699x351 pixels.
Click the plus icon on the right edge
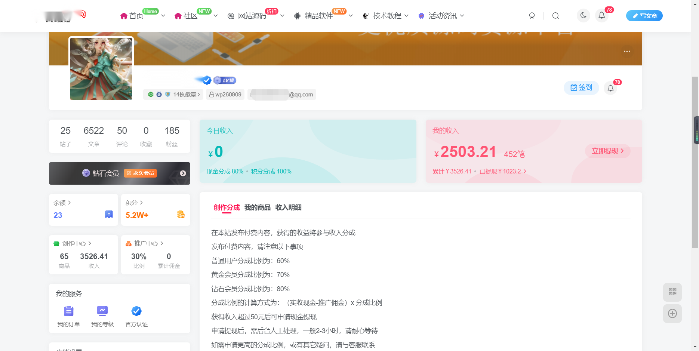[x=672, y=314]
